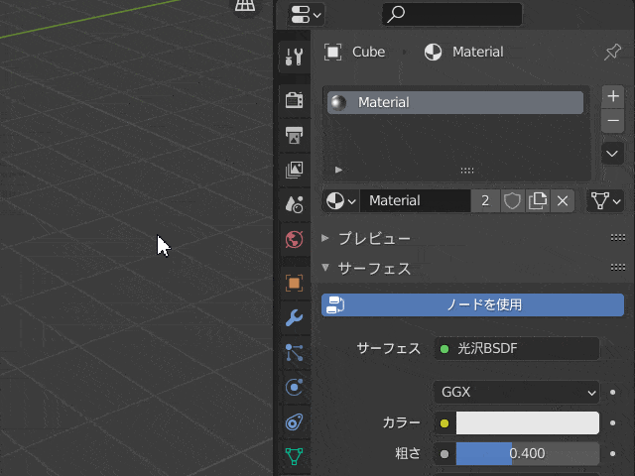Screen dimensions: 635x476
Task: Click the material list resize grip dots
Action: [467, 171]
